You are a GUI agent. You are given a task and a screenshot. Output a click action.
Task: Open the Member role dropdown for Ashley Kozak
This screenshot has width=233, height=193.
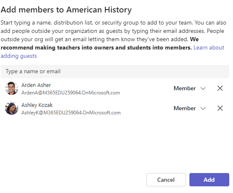pos(190,108)
